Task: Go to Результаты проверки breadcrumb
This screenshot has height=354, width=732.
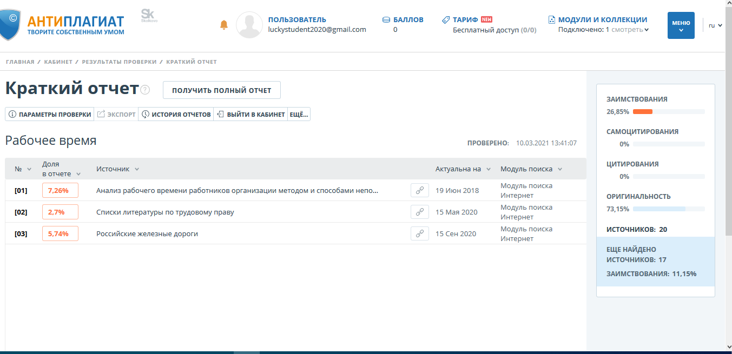Action: (119, 62)
